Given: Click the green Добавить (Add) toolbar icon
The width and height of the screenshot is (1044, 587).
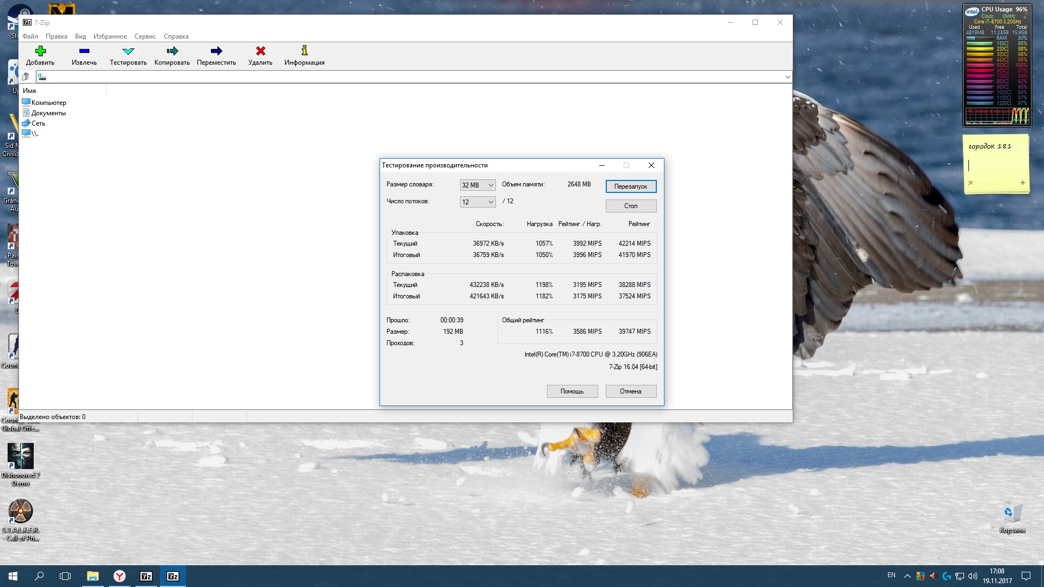Looking at the screenshot, I should (x=40, y=51).
